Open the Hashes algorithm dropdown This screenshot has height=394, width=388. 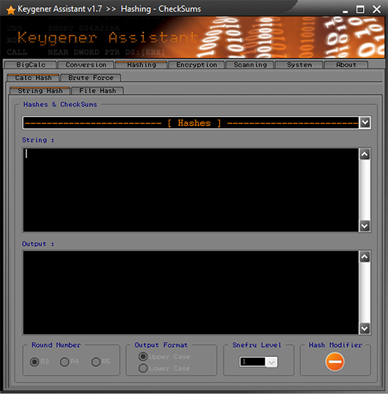365,123
